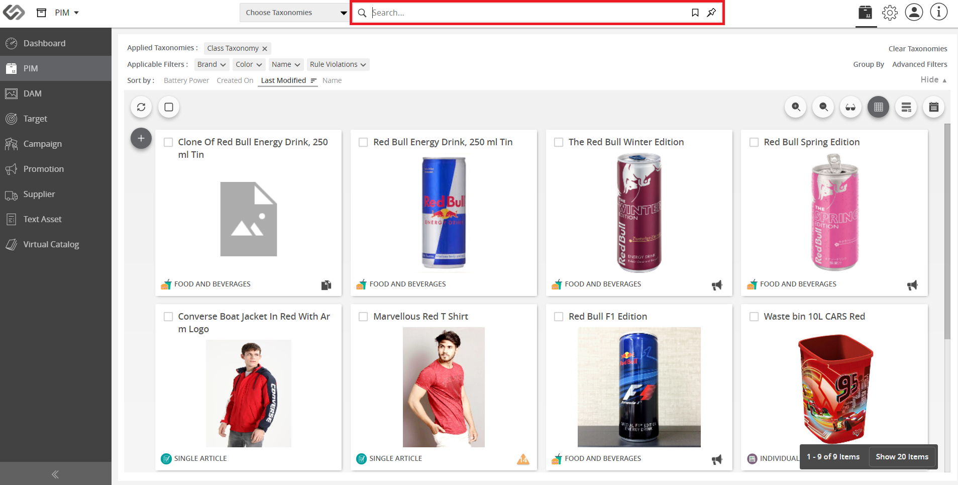
Task: Click the application logo icon
Action: 14,12
